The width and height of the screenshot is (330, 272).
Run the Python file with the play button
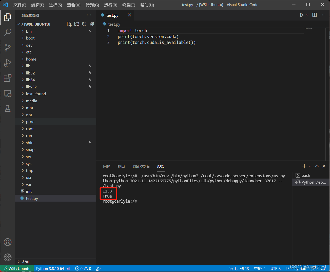[302, 15]
